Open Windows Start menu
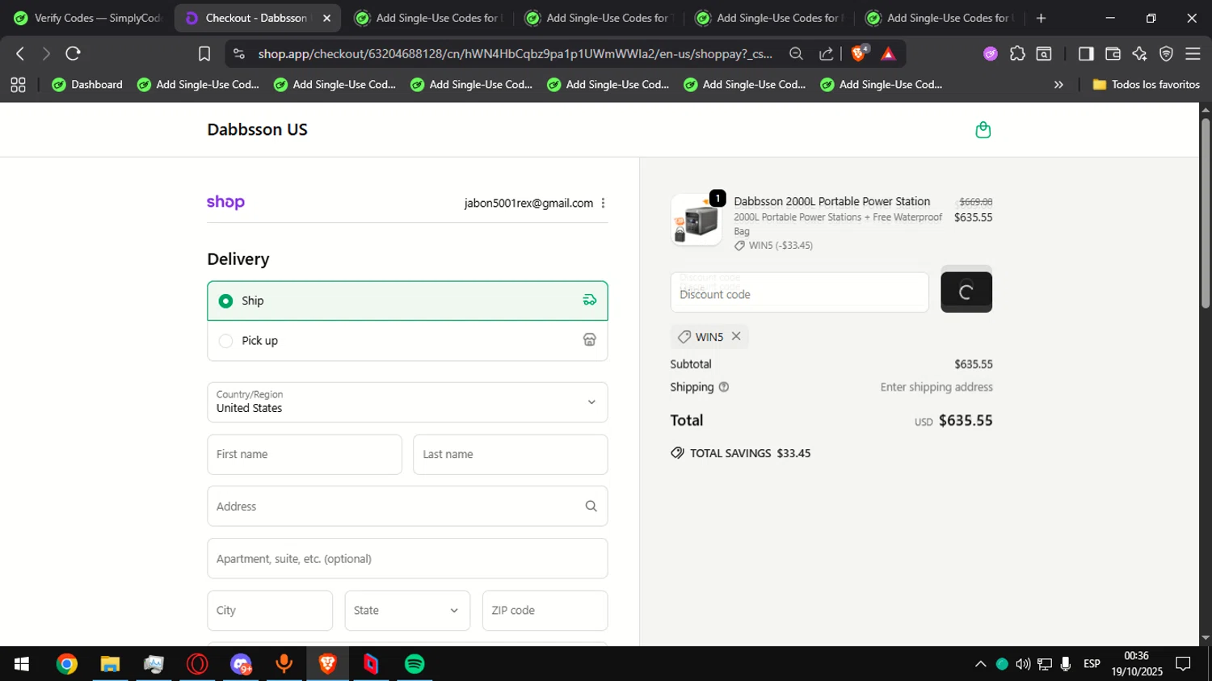The height and width of the screenshot is (681, 1212). coord(22,664)
